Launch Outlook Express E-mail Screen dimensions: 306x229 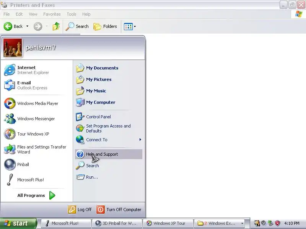[x=36, y=85]
